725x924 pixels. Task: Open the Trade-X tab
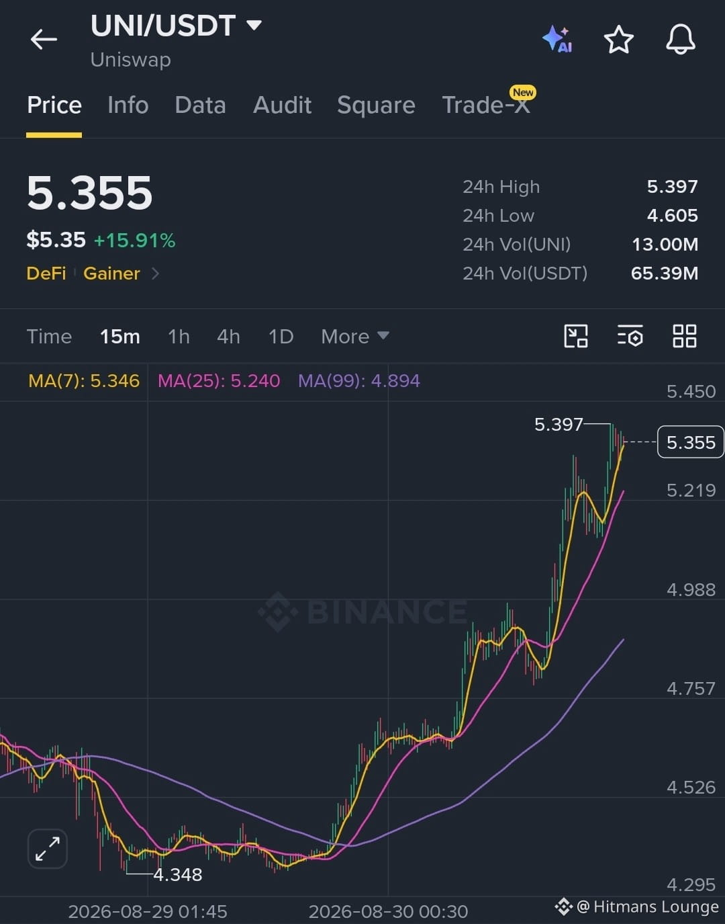click(x=488, y=104)
